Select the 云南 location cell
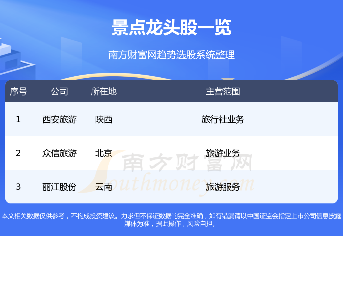 coord(104,187)
